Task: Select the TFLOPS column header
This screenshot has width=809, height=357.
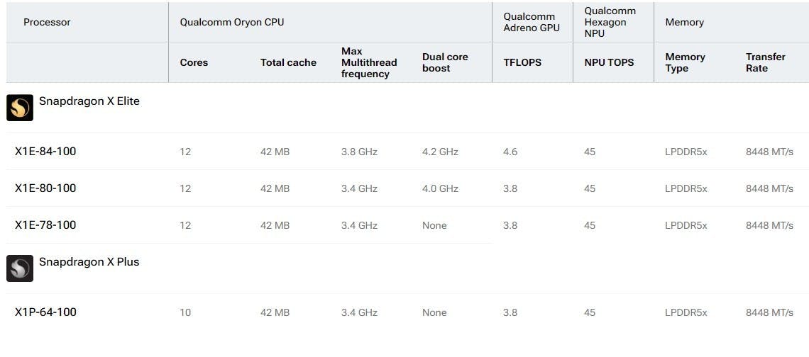Action: [522, 62]
